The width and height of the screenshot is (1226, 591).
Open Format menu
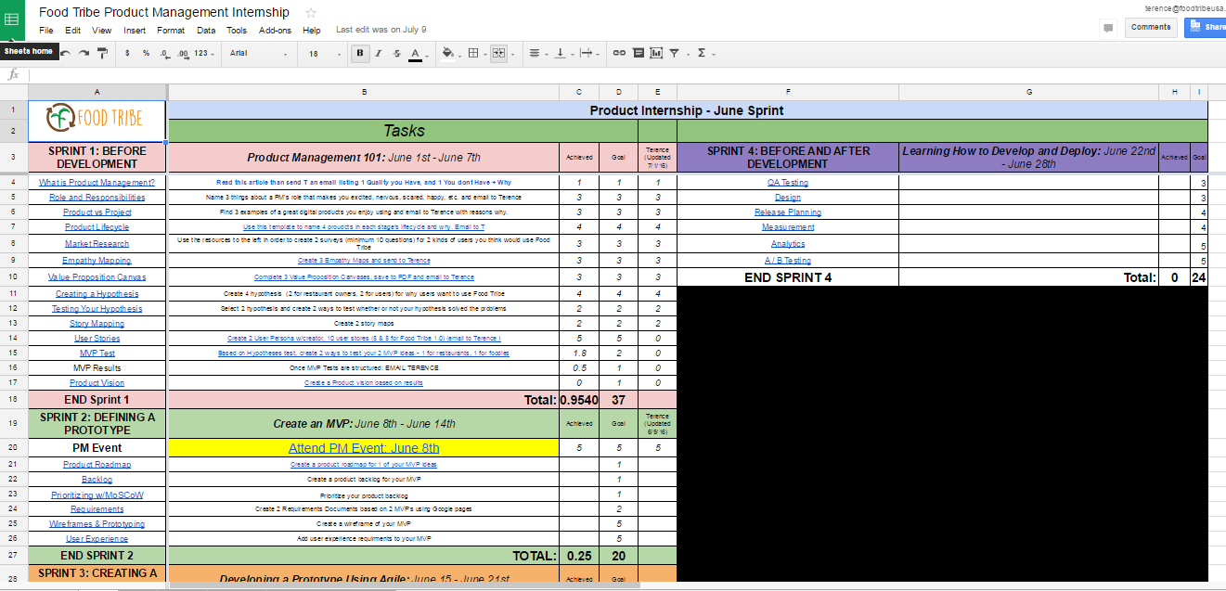pyautogui.click(x=171, y=31)
